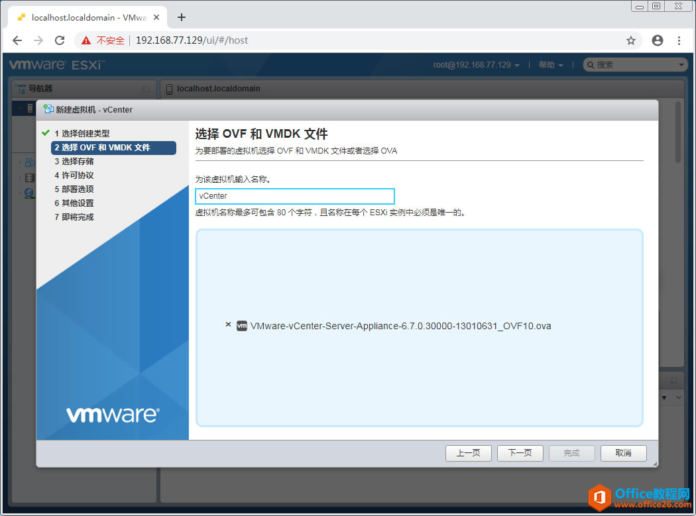Viewport: 696px width, 516px height.
Task: Select networking icon in navigator
Action: (29, 193)
